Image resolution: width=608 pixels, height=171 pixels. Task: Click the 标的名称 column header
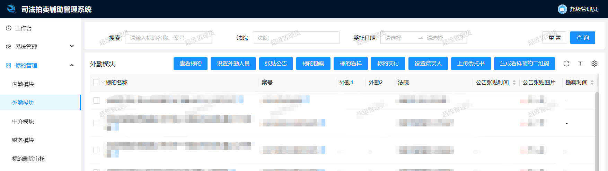click(x=117, y=83)
